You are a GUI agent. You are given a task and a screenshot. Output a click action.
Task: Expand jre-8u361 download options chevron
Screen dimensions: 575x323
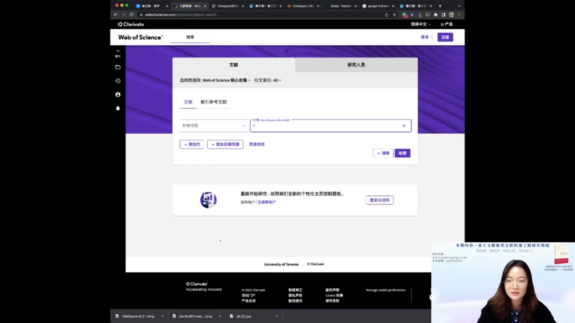point(220,316)
